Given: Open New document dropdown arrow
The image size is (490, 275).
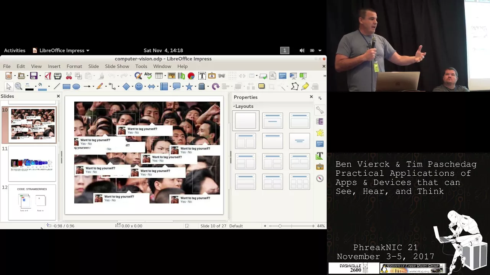Looking at the screenshot, I should (x=15, y=76).
